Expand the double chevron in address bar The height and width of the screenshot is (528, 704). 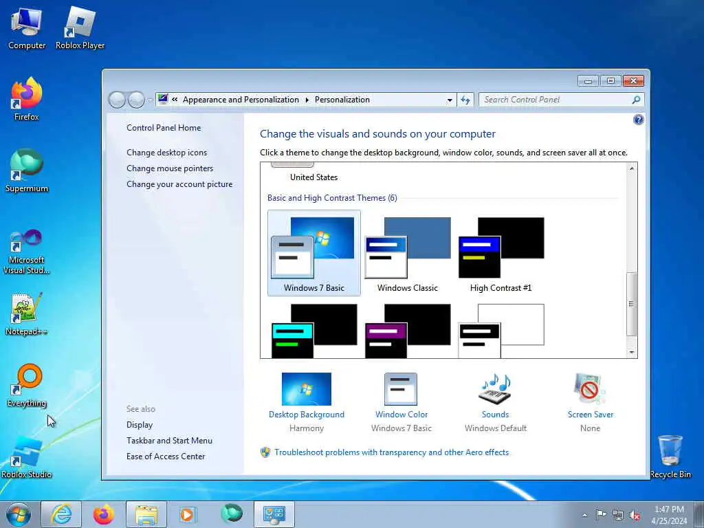175,100
